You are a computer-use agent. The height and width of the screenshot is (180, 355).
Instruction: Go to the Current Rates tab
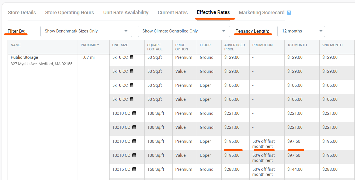173,13
